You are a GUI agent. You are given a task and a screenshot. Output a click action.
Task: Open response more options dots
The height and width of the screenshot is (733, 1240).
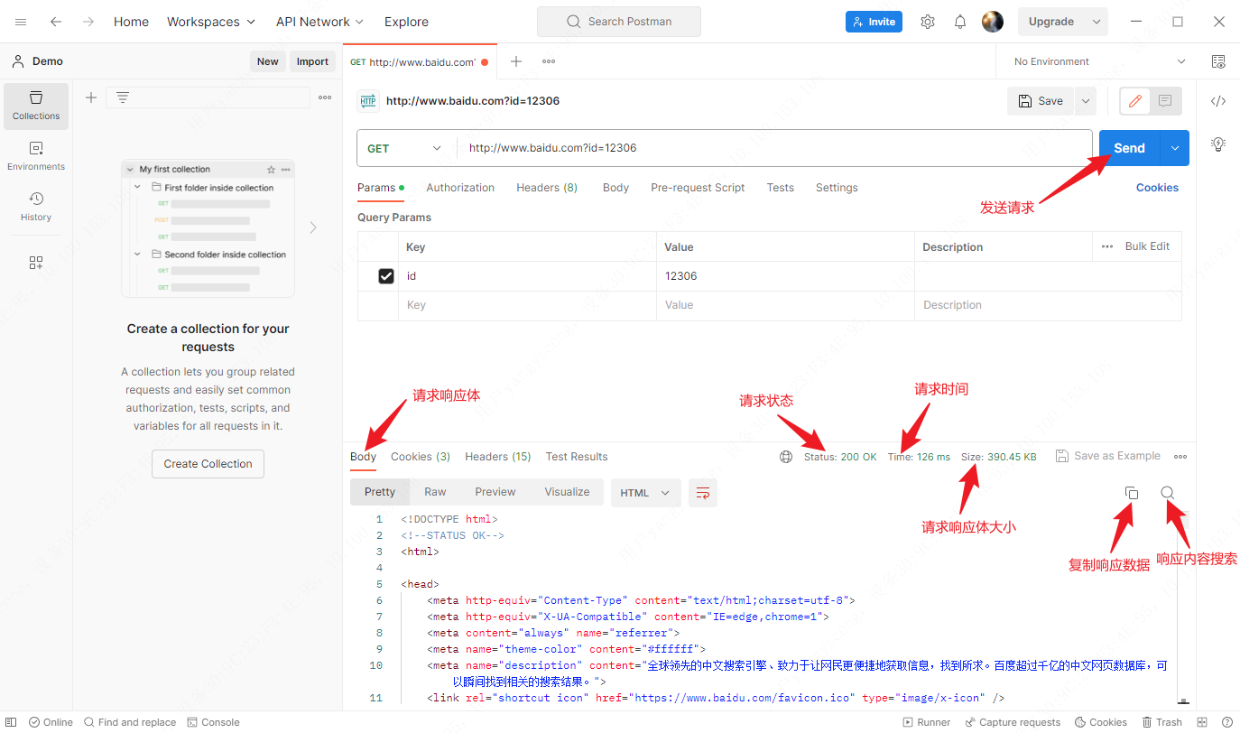pyautogui.click(x=1180, y=457)
